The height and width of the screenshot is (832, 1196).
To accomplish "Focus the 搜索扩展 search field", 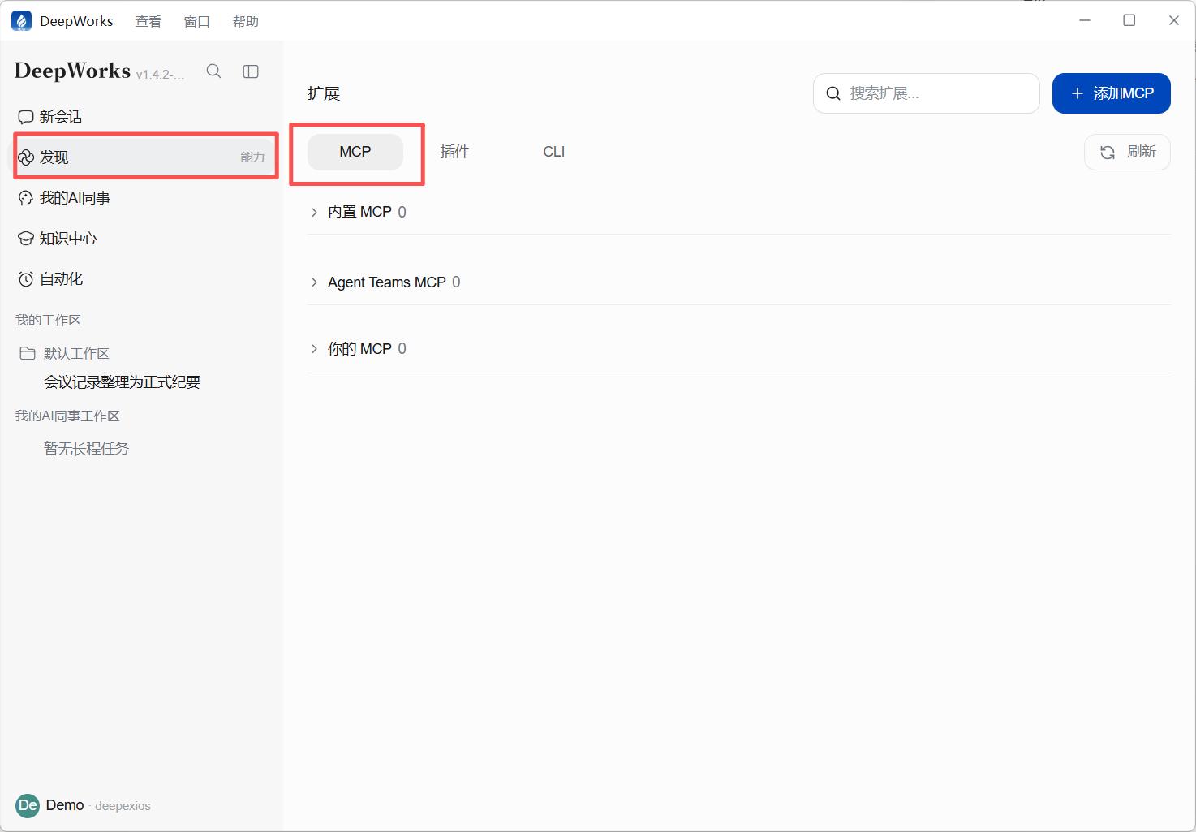I will click(927, 93).
